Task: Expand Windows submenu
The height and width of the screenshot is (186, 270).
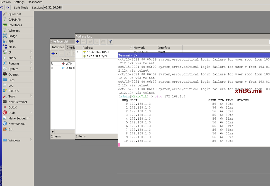Action: 31,140
